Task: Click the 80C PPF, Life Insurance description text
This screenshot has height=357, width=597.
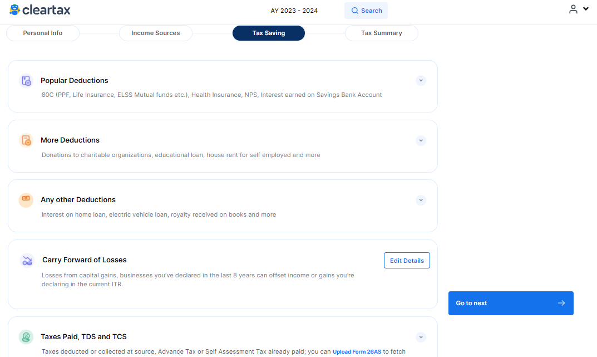Action: point(211,95)
